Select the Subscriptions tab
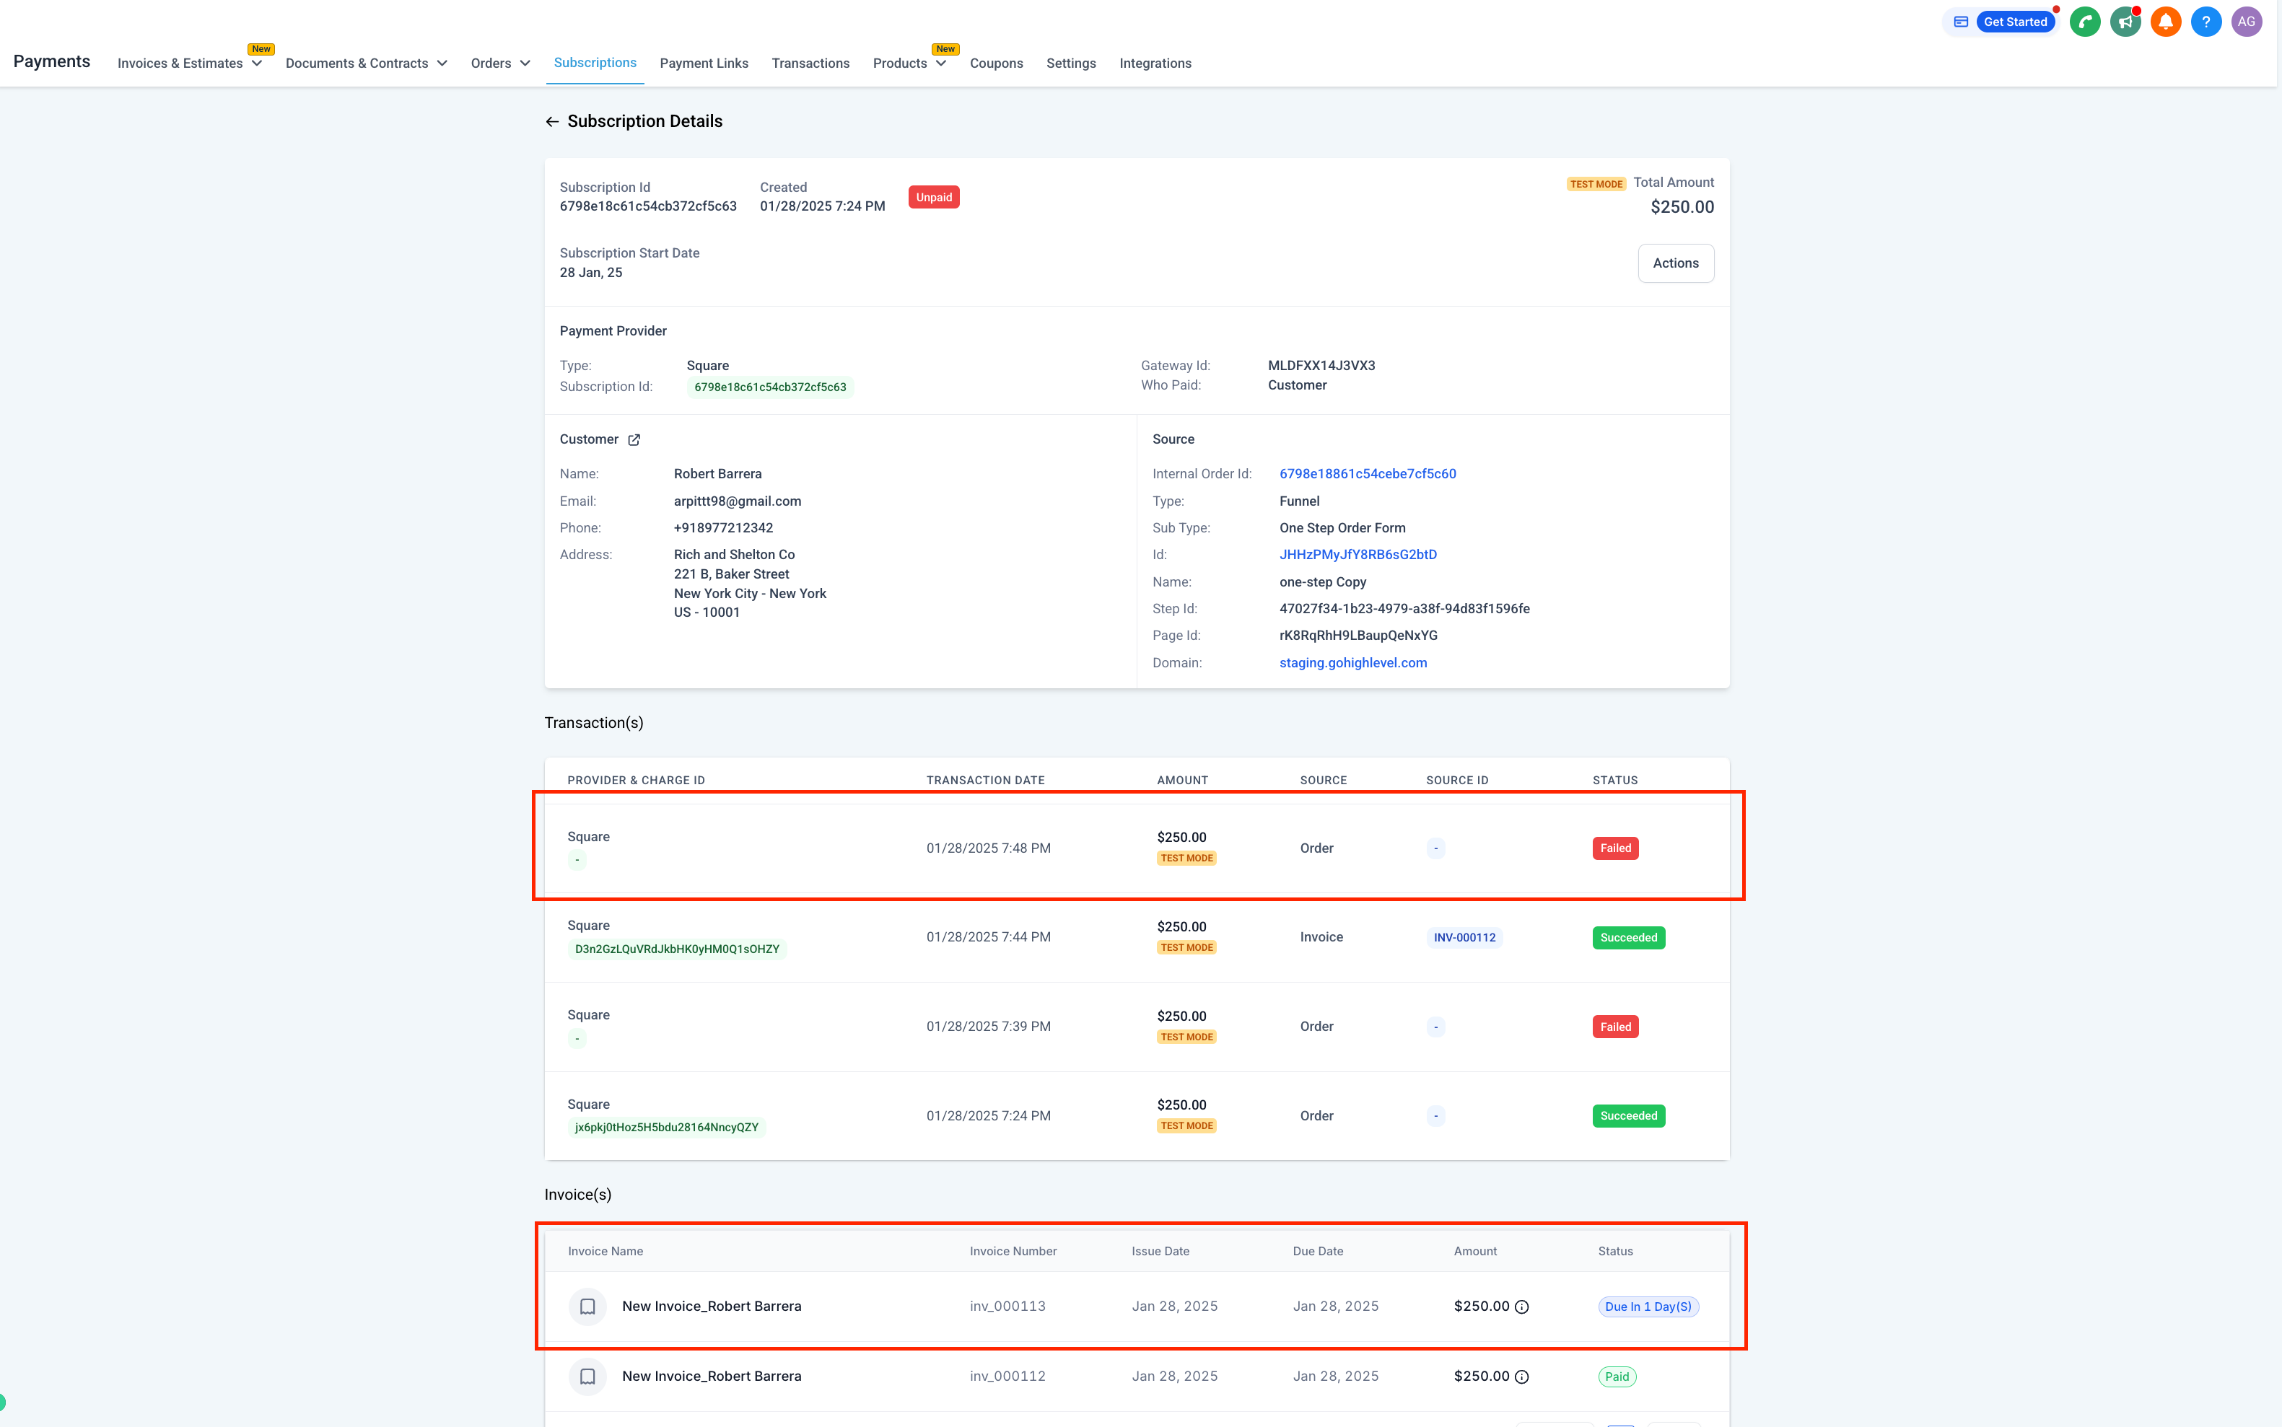 pos(595,63)
